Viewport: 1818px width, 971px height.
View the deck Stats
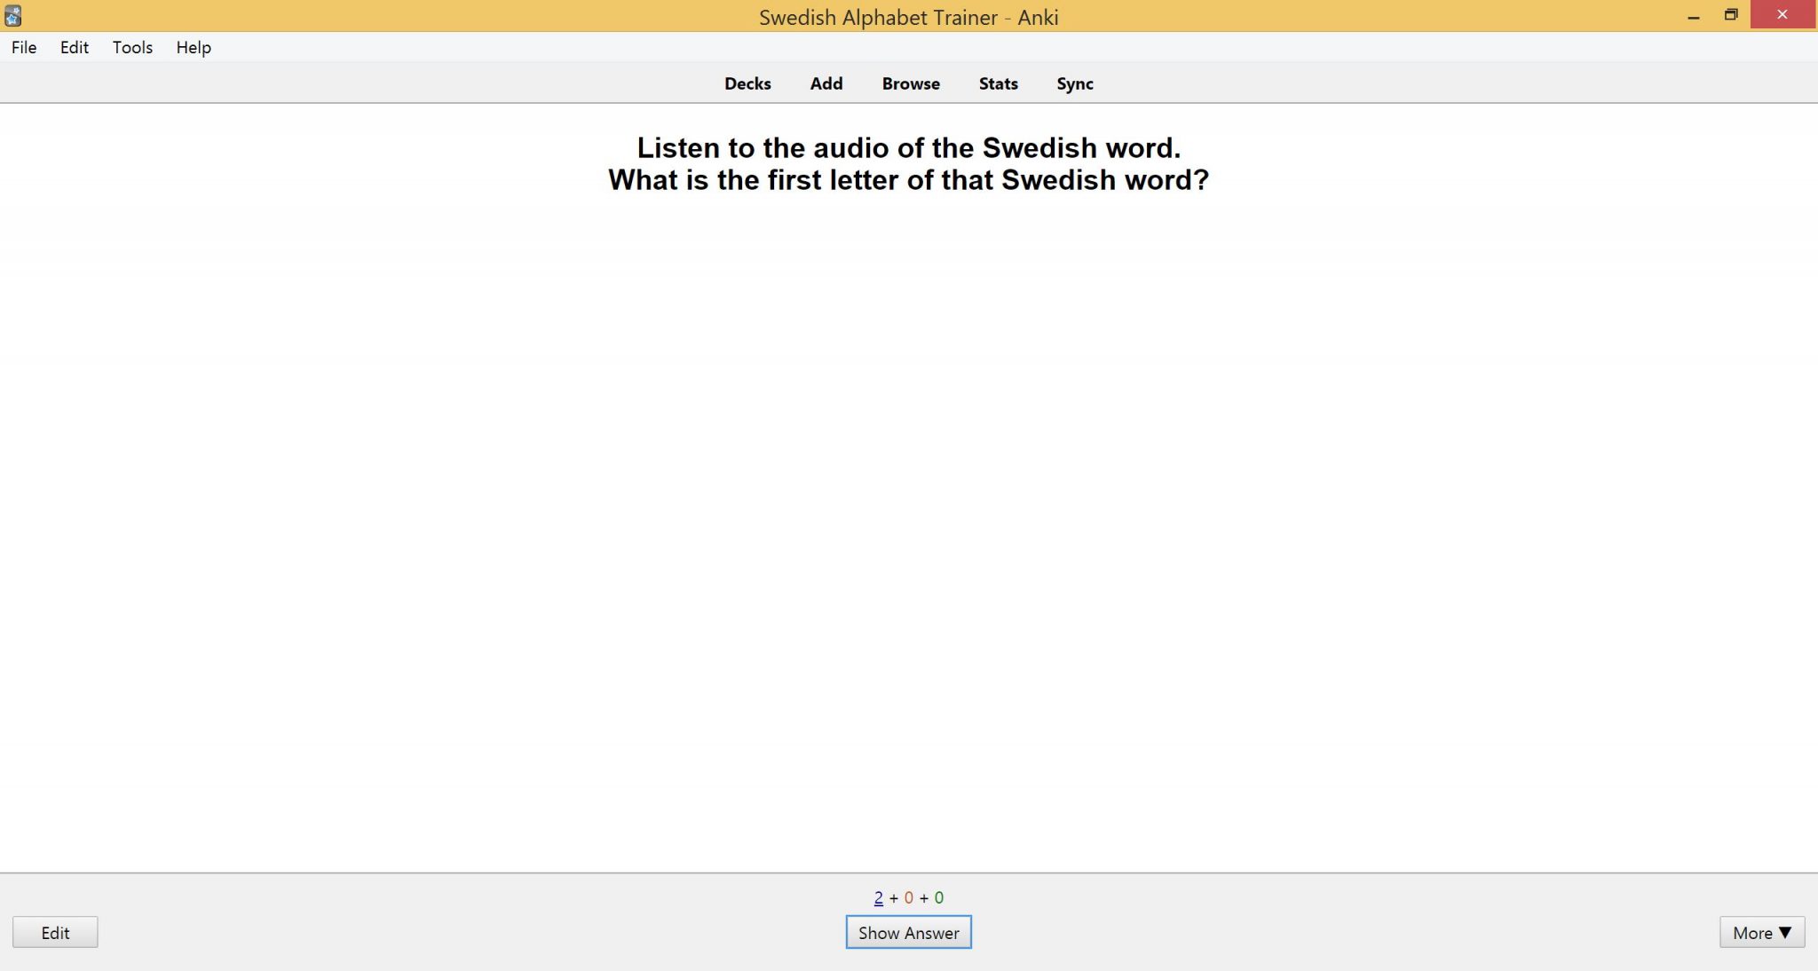(x=997, y=83)
